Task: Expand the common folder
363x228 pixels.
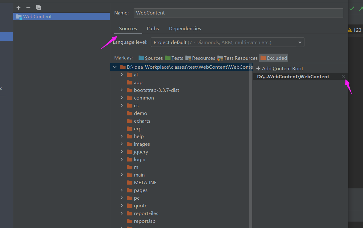Action: coord(122,98)
